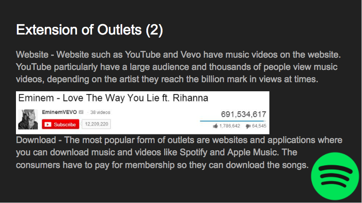Image resolution: width=362 pixels, height=203 pixels.
Task: Click the 691,534,617 view count
Action: pos(243,114)
